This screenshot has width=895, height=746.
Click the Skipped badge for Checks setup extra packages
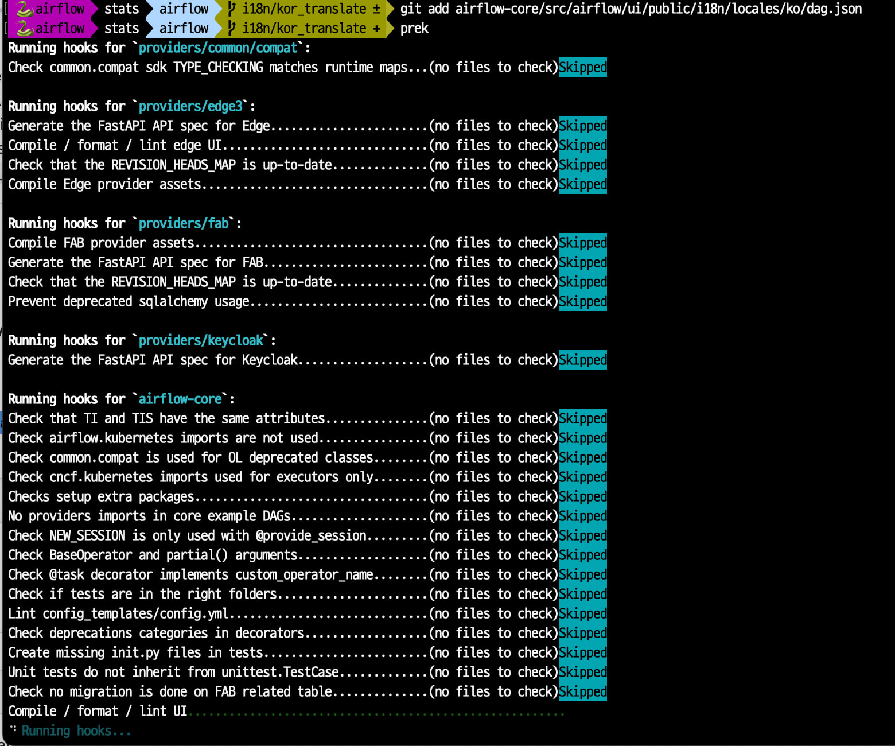582,496
